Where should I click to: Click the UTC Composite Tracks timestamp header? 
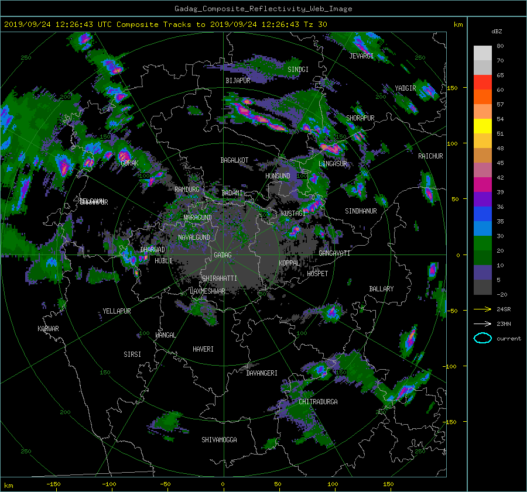(165, 25)
